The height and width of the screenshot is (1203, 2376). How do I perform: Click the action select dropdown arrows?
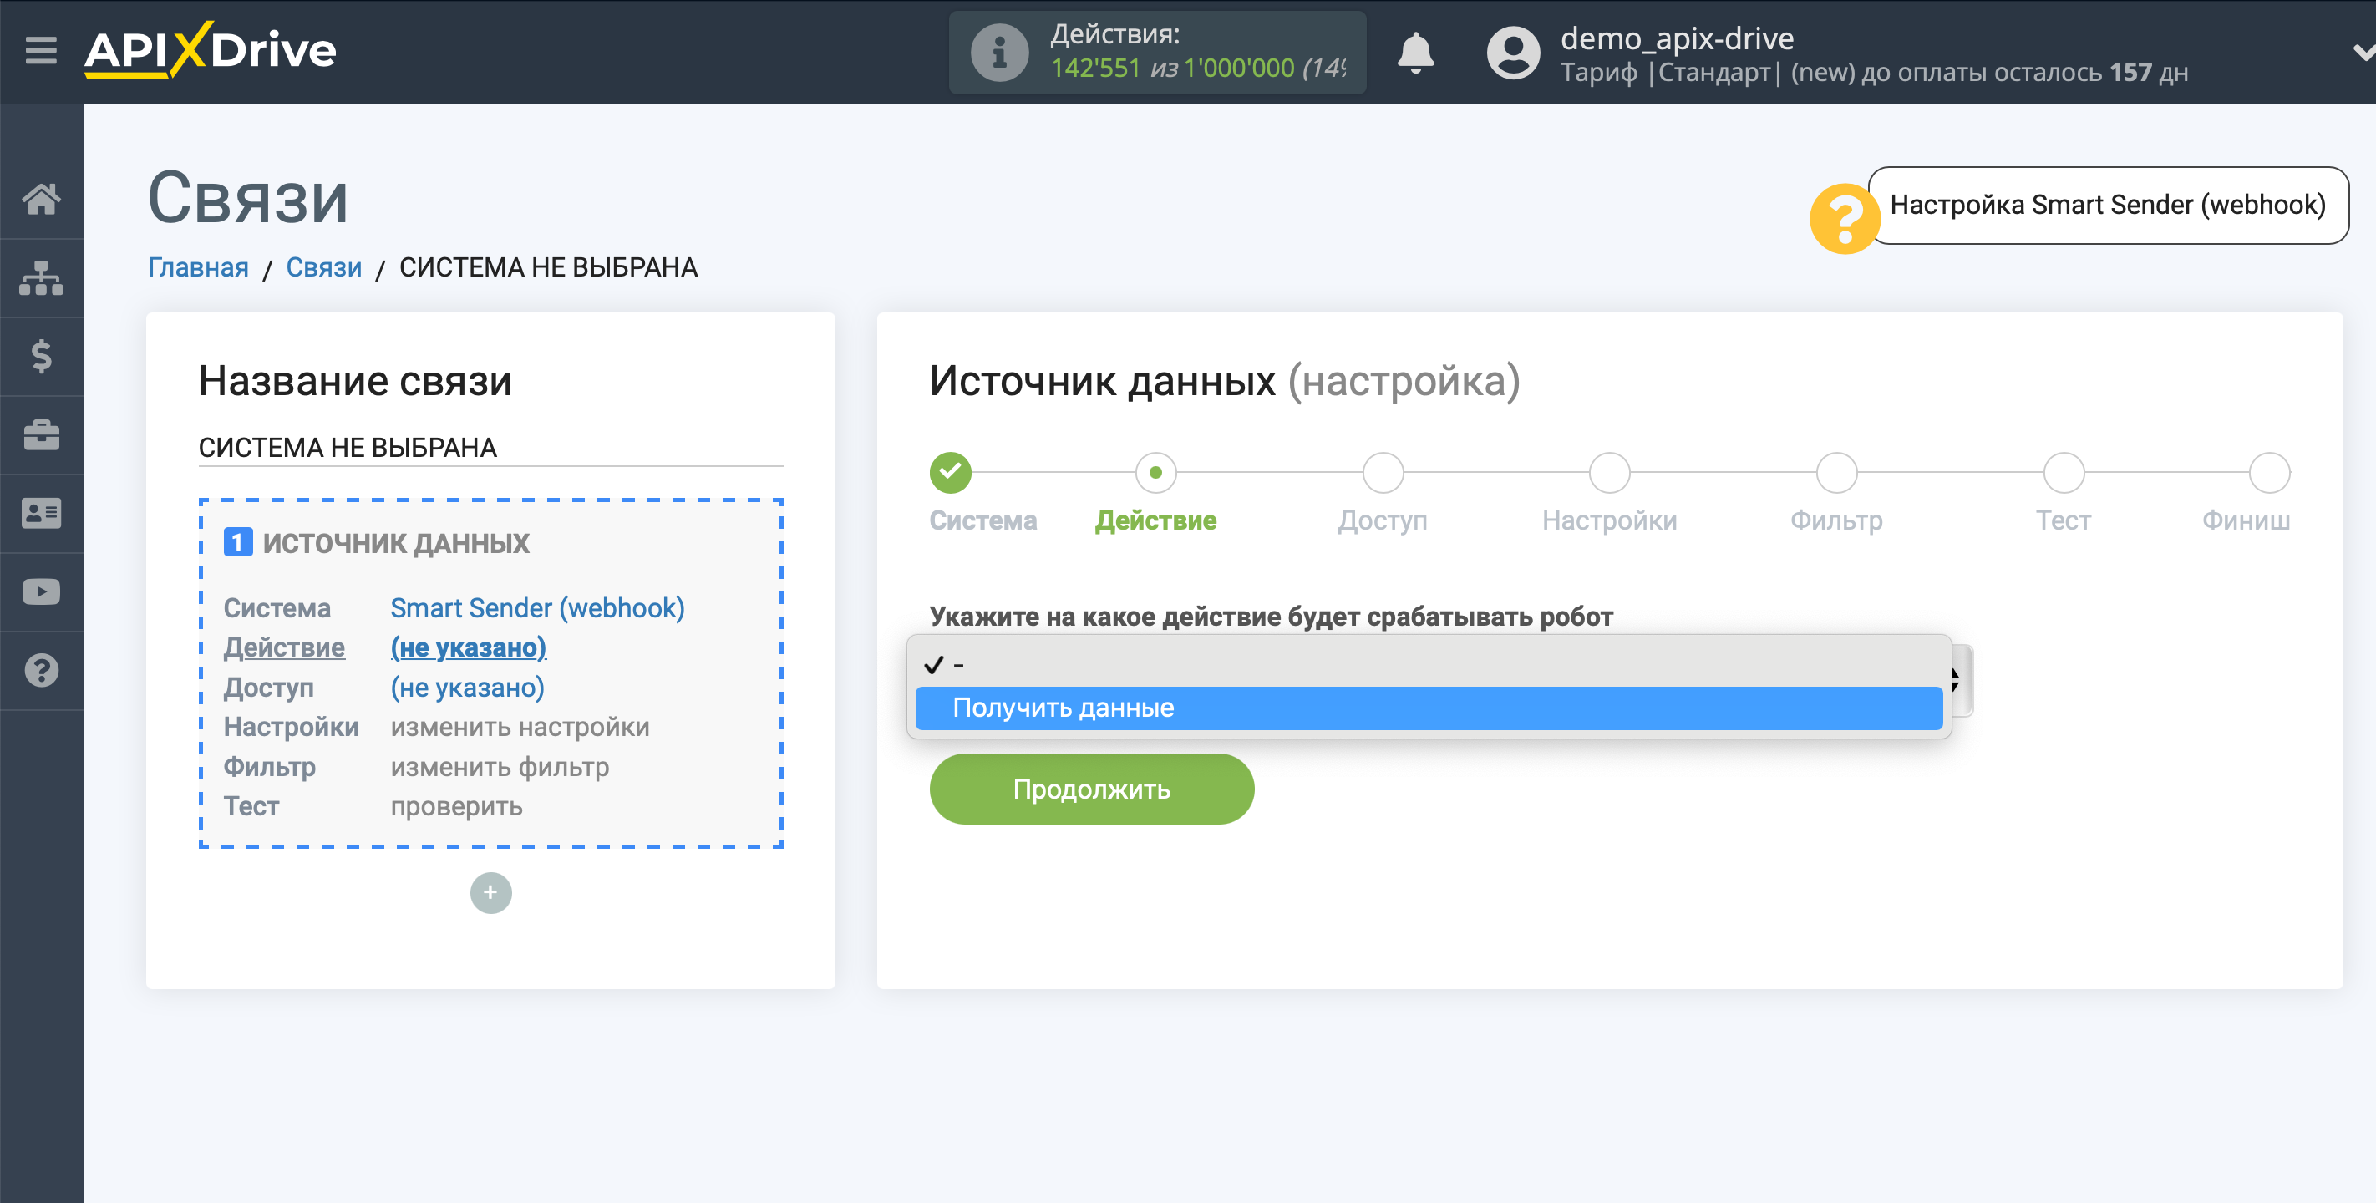[x=1954, y=680]
